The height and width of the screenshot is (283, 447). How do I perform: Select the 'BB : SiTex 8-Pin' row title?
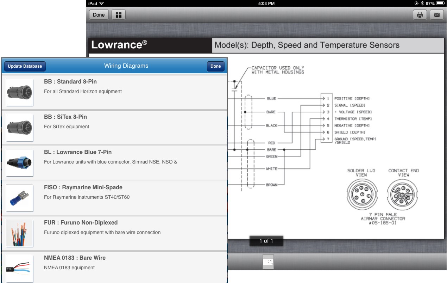(x=65, y=117)
